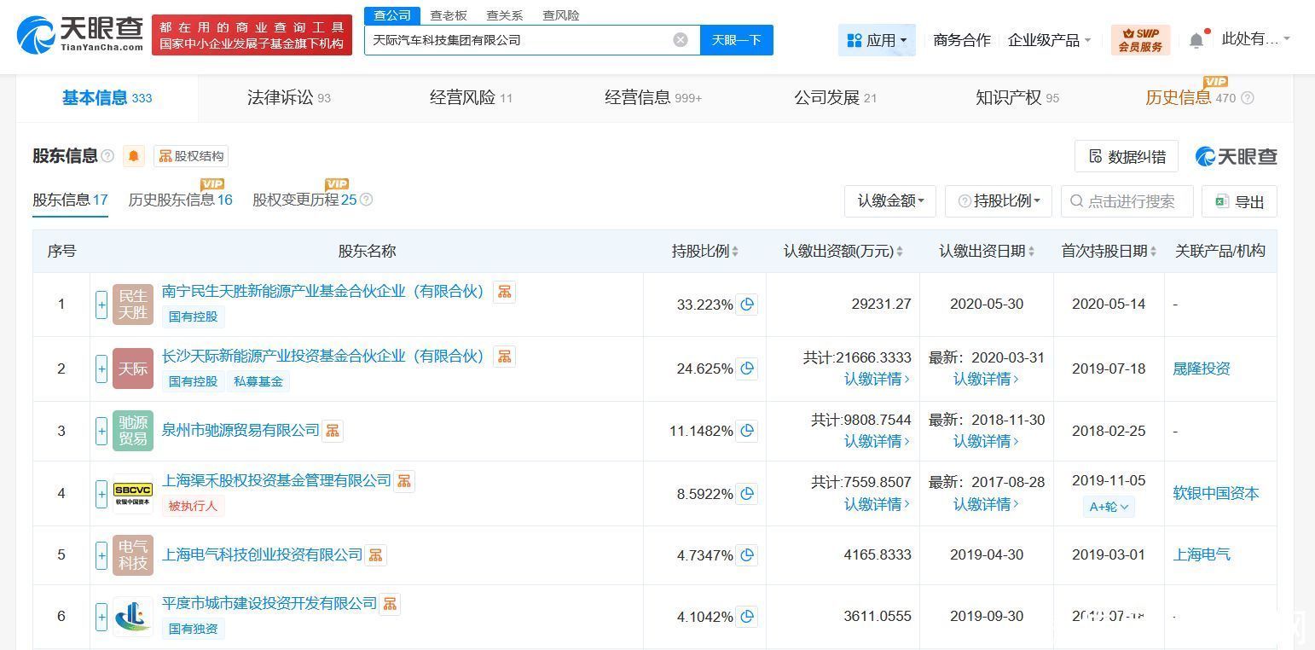Screen dimensions: 1315x650
Task: Click the 驰源贸易 company logo
Action: click(133, 431)
